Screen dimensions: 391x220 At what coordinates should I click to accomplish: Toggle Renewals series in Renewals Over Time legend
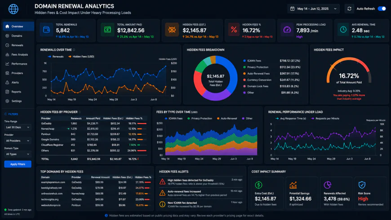(x=56, y=57)
